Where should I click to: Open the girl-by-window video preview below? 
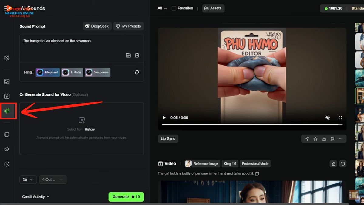tap(252, 191)
